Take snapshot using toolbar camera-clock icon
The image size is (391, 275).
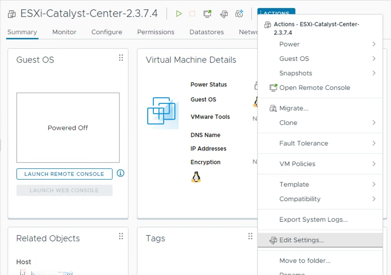pos(239,14)
